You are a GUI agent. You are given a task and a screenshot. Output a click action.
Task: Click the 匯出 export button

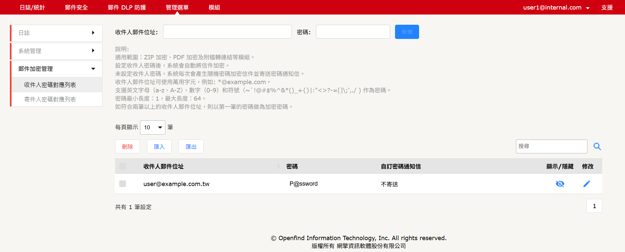click(191, 146)
